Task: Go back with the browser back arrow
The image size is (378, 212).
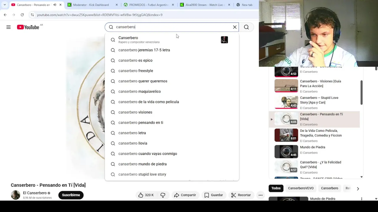Action: 5,15
